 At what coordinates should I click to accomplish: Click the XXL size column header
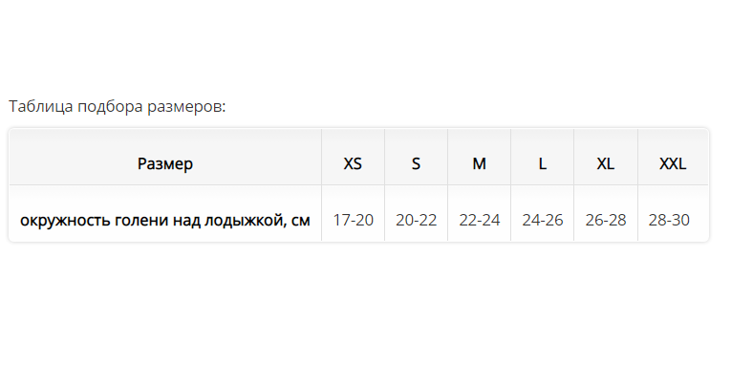(673, 163)
